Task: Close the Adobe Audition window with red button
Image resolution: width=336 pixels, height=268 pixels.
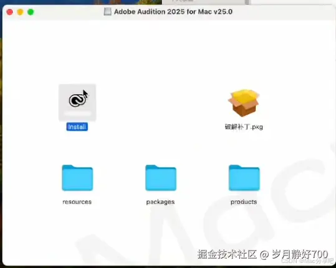Action: (x=9, y=12)
